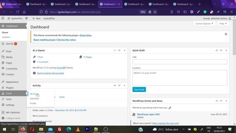Move Quick Draft widget down
Image resolution: width=236 pixels, height=133 pixels.
tap(221, 50)
